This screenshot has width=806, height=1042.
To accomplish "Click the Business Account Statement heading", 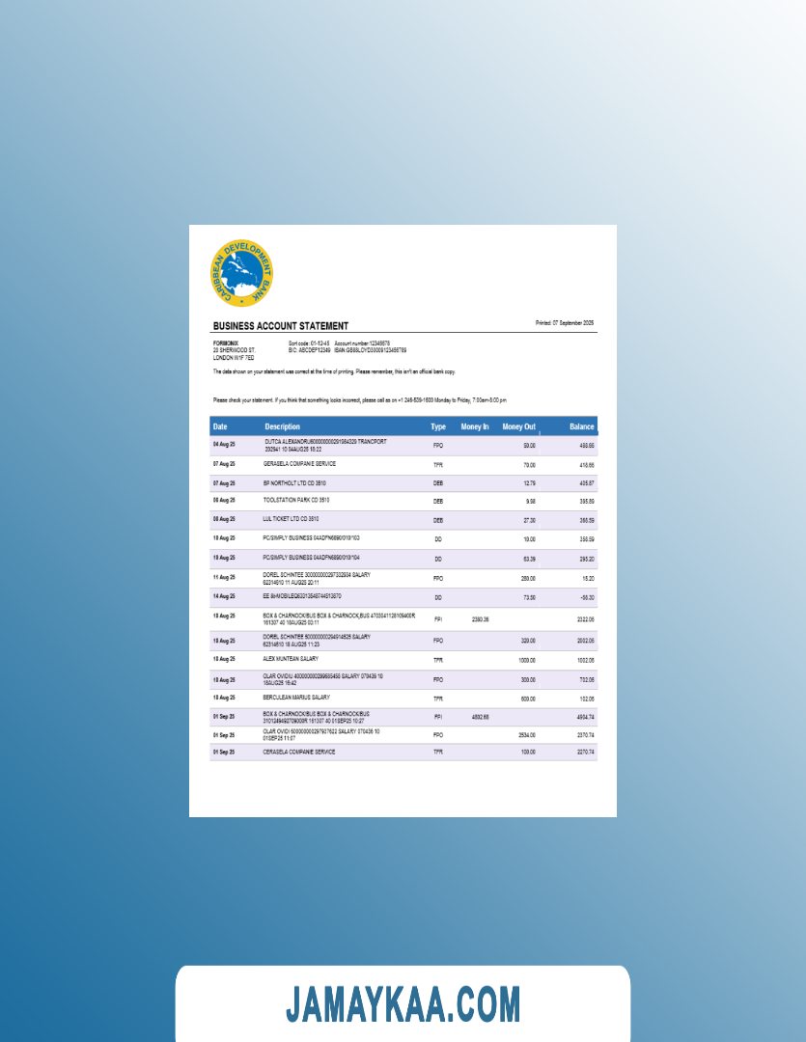I will pyautogui.click(x=281, y=326).
